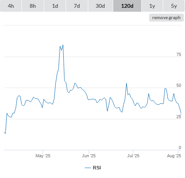Click the Aug '25 axis label
The image size is (185, 178).
(174, 156)
